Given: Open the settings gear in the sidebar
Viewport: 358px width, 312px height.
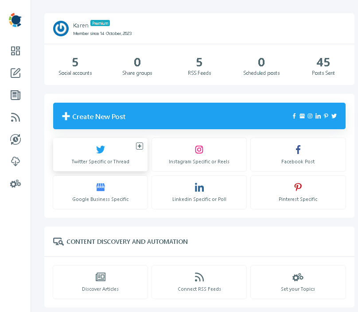Looking at the screenshot, I should (16, 184).
